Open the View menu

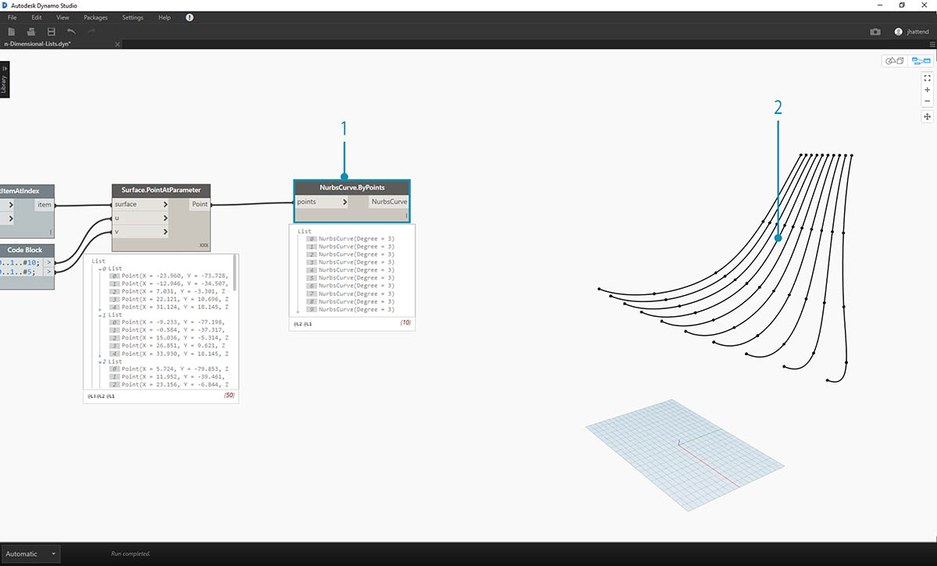coord(62,17)
